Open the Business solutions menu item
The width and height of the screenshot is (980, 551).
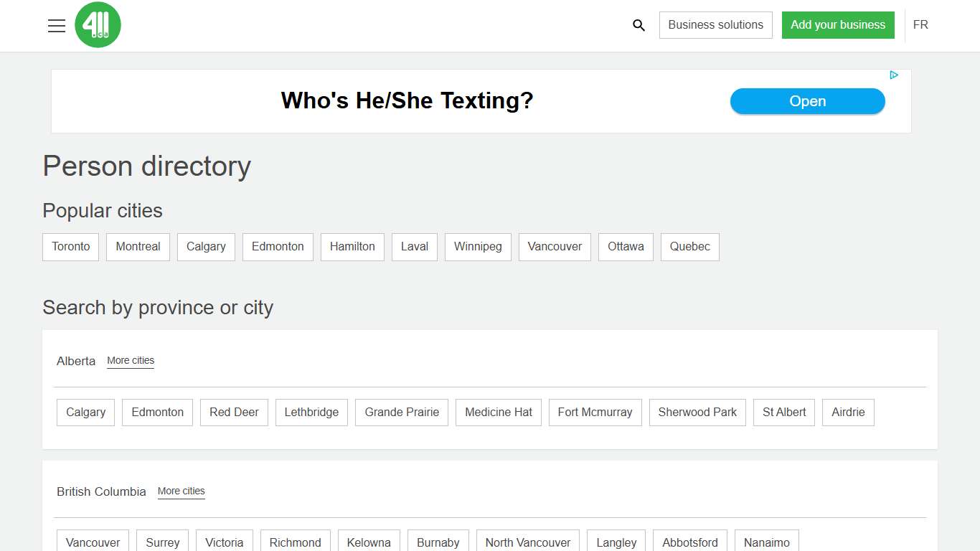point(715,25)
